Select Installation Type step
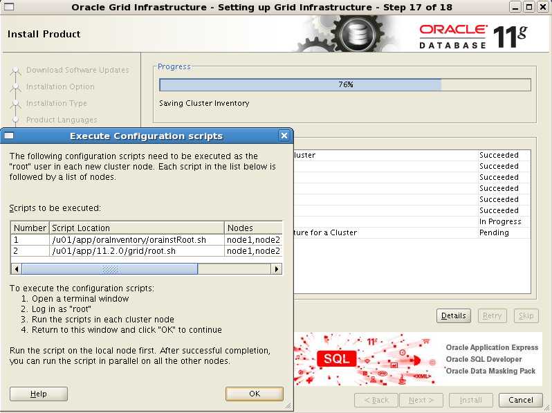Image resolution: width=552 pixels, height=413 pixels. pyautogui.click(x=56, y=103)
